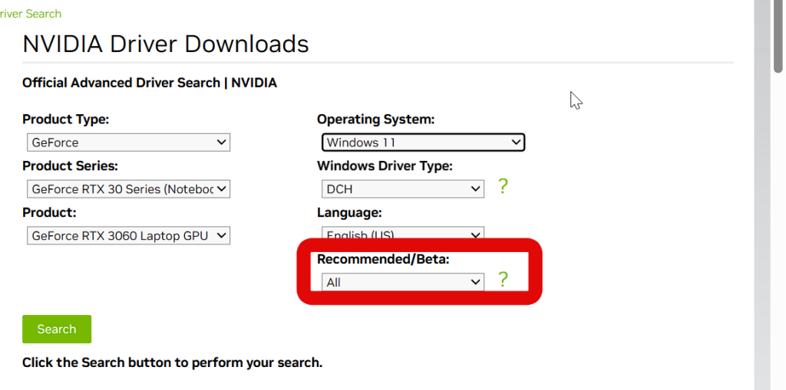
Task: Expand the Product Series dropdown
Action: (128, 188)
